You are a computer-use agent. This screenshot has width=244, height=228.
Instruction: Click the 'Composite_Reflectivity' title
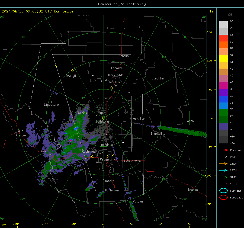(x=122, y=4)
